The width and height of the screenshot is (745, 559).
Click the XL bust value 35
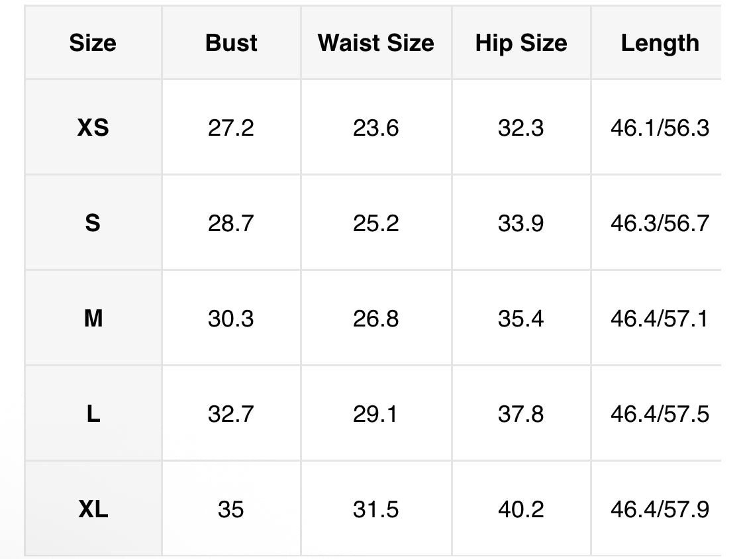point(230,509)
